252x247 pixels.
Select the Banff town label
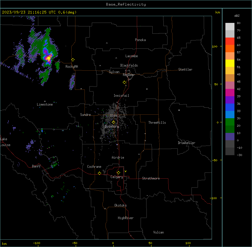tap(36, 166)
